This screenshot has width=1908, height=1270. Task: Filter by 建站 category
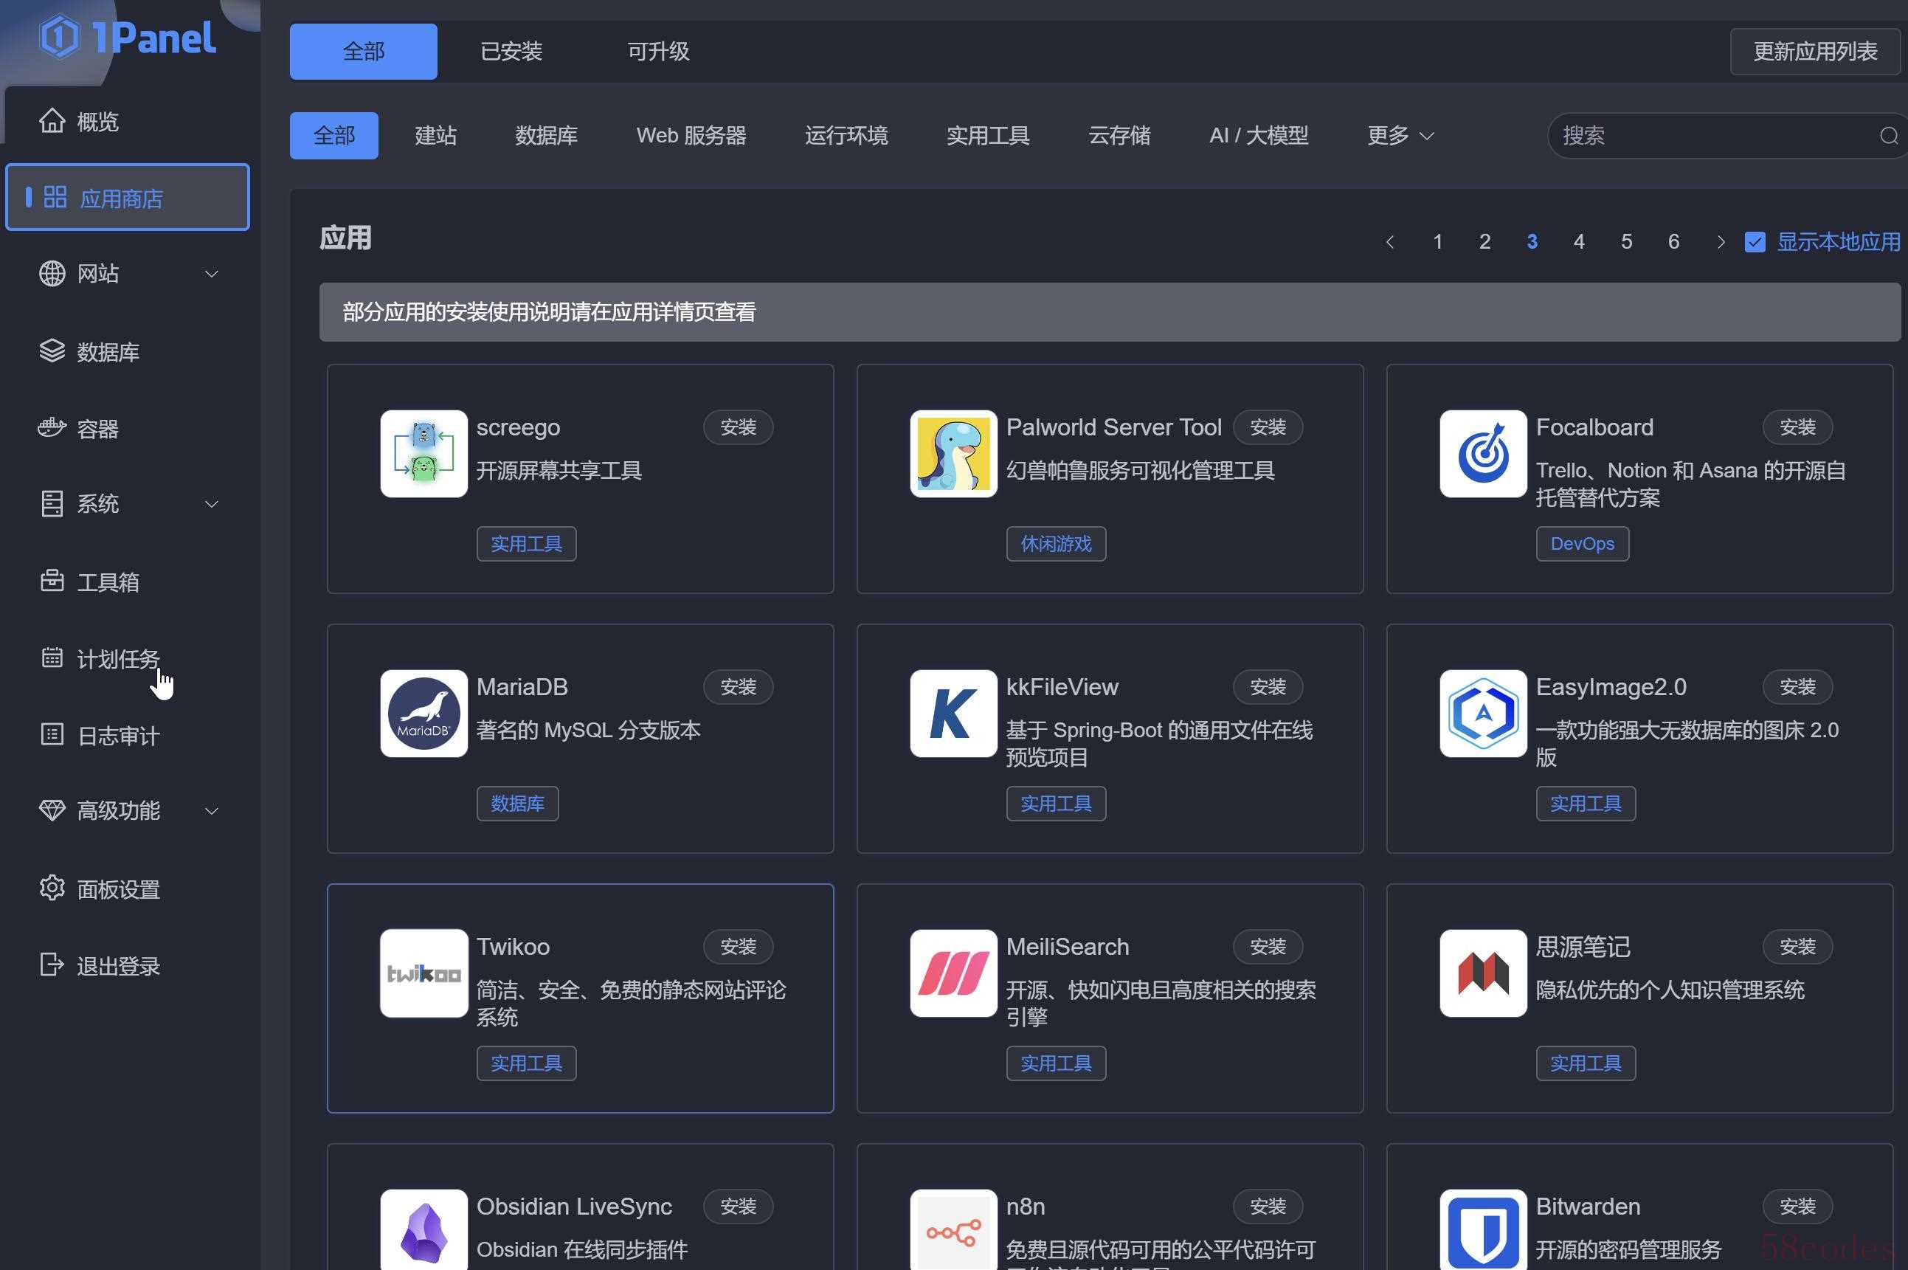(436, 135)
